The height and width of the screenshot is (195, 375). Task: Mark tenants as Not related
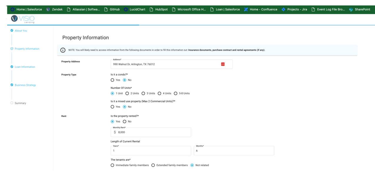coord(192,165)
